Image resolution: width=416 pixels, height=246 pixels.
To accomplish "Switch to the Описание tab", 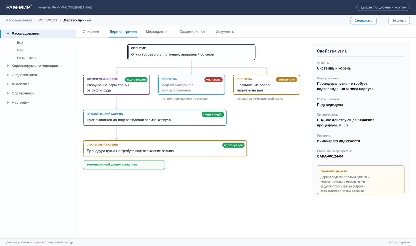I will pos(91,31).
